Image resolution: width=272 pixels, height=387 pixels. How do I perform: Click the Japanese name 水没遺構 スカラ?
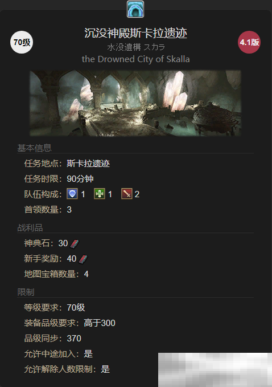(136, 47)
